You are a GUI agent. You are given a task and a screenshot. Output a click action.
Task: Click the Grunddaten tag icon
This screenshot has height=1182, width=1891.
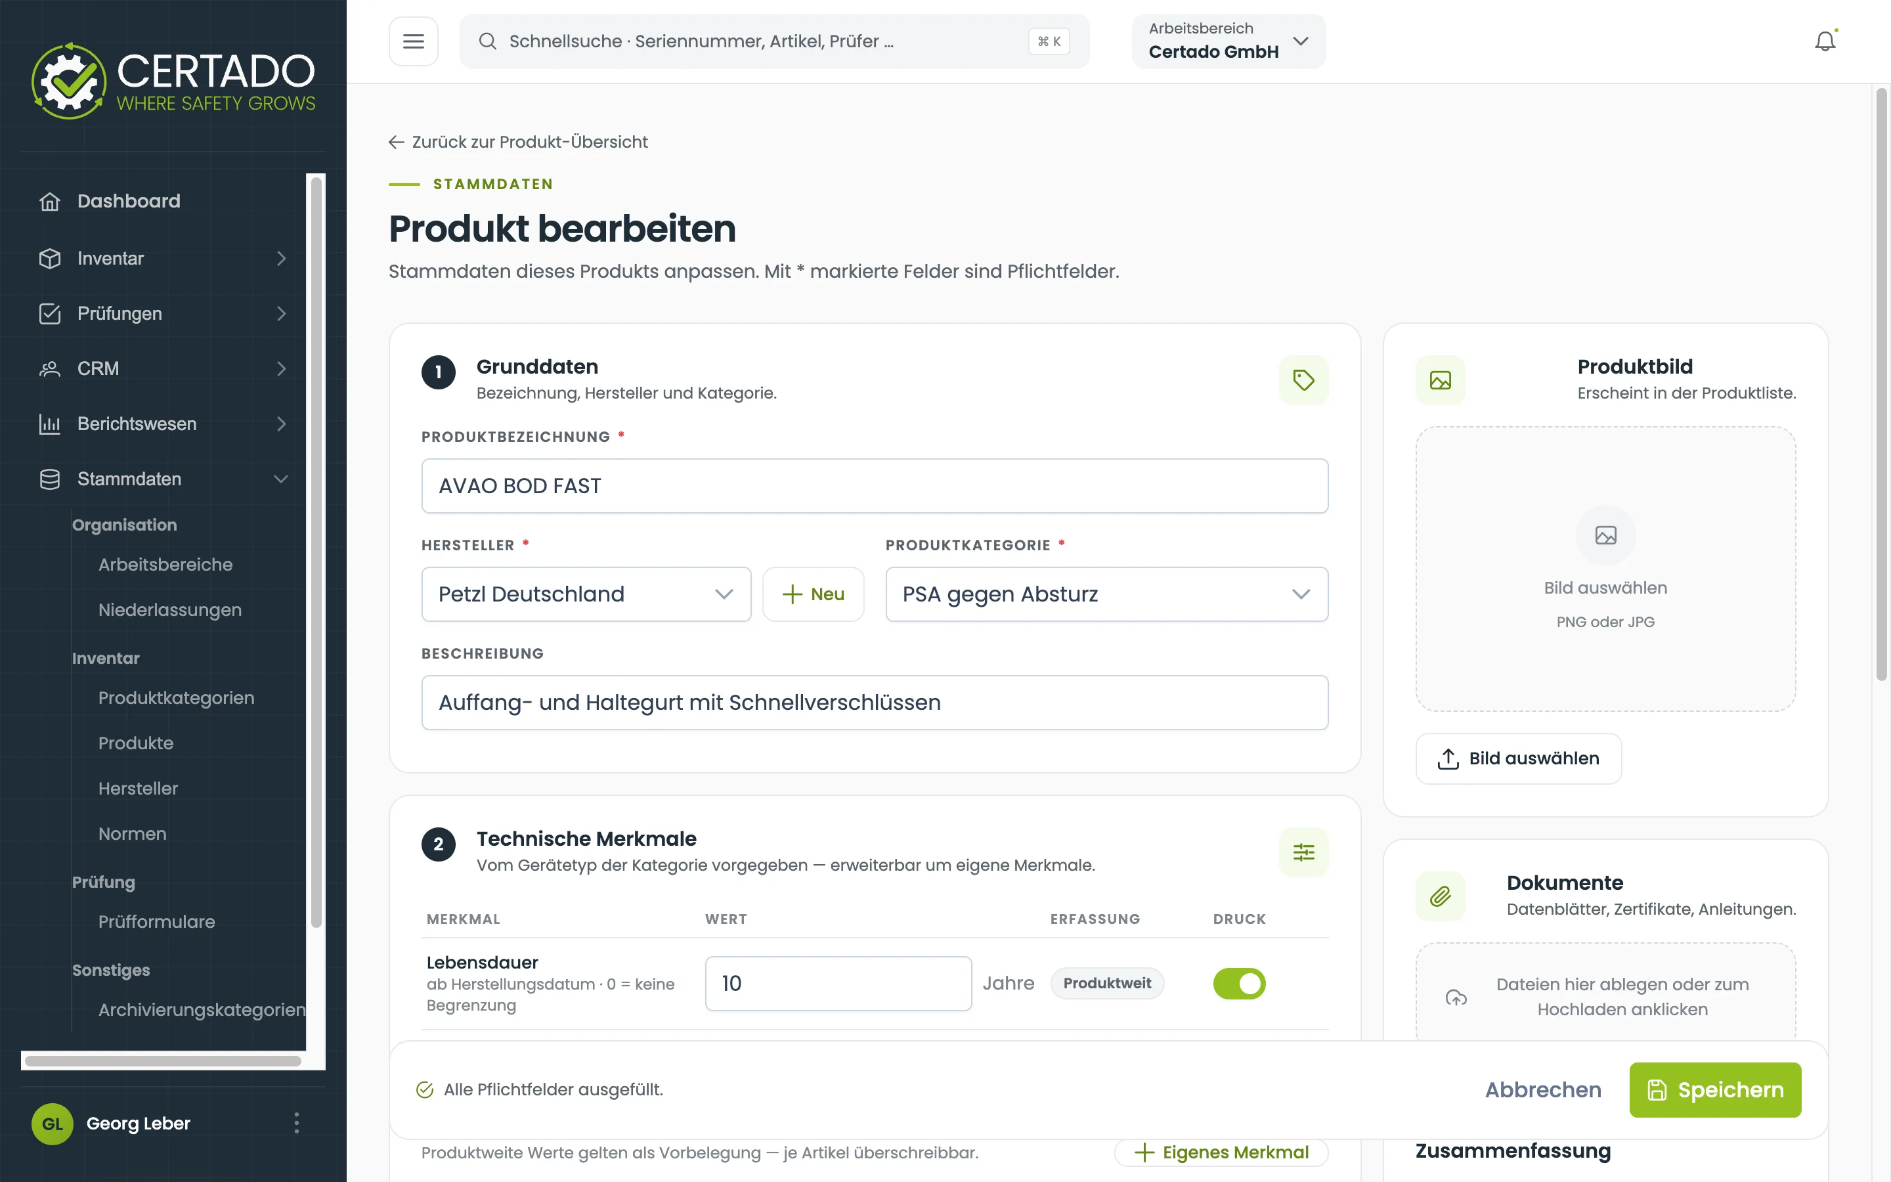click(1303, 380)
